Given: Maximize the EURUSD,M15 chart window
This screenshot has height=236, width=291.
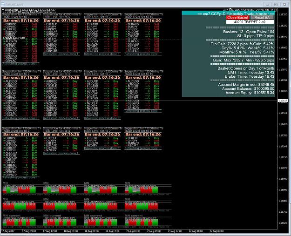Looking at the screenshot, I should coord(276,5).
